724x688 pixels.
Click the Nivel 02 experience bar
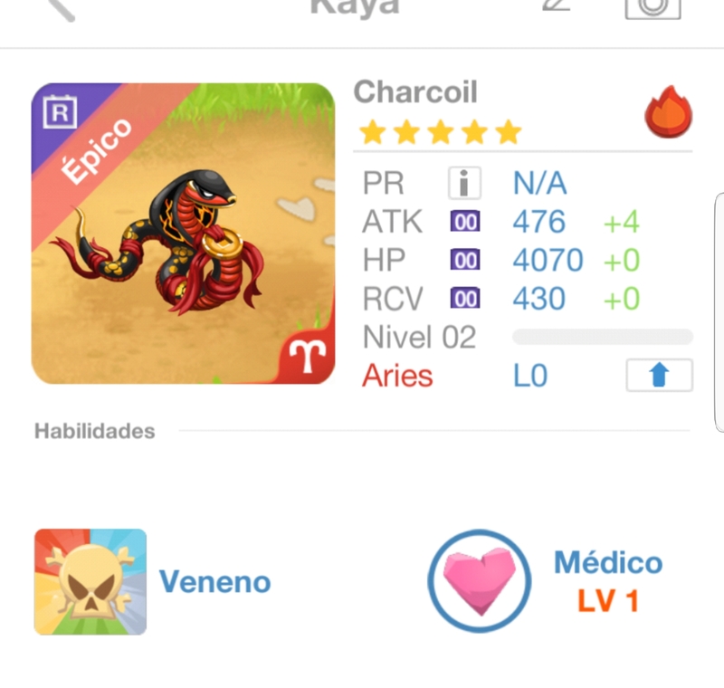(603, 337)
